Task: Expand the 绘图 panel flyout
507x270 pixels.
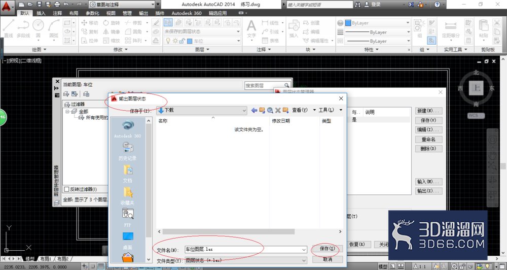Action: pos(39,50)
